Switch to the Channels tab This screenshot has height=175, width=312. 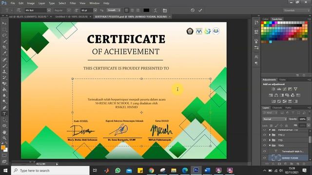(277, 108)
